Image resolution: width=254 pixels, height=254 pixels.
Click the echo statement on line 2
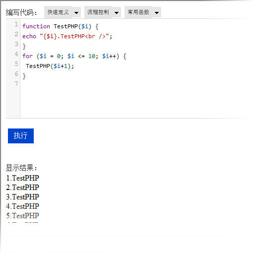tap(67, 36)
